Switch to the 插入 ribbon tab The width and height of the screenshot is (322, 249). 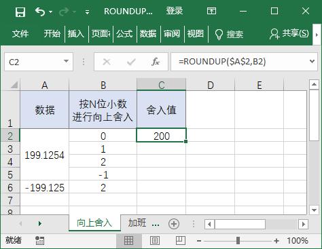coord(76,34)
